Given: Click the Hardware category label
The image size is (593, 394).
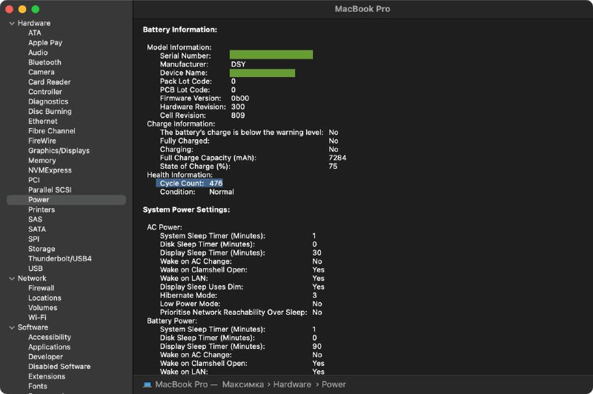Looking at the screenshot, I should (33, 23).
